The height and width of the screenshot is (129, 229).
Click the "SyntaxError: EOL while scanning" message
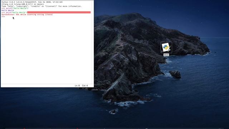pyautogui.click(x=27, y=14)
